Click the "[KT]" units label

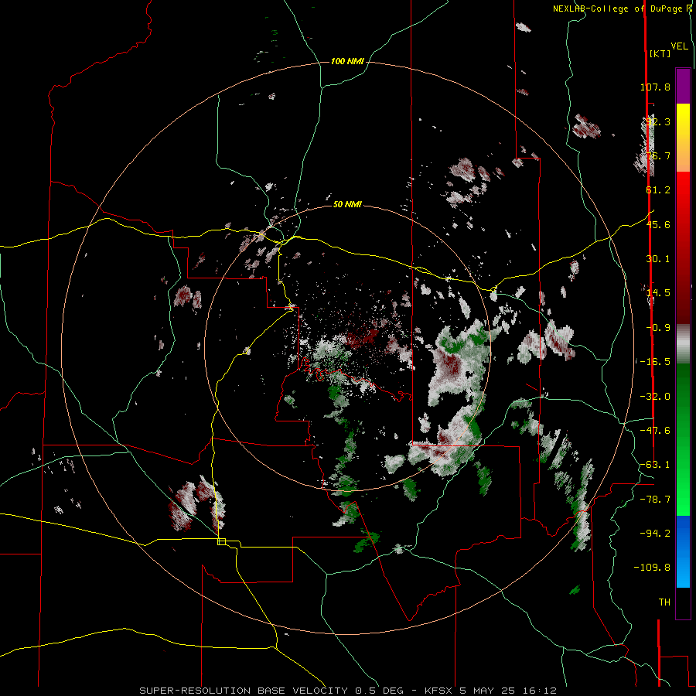pos(660,53)
